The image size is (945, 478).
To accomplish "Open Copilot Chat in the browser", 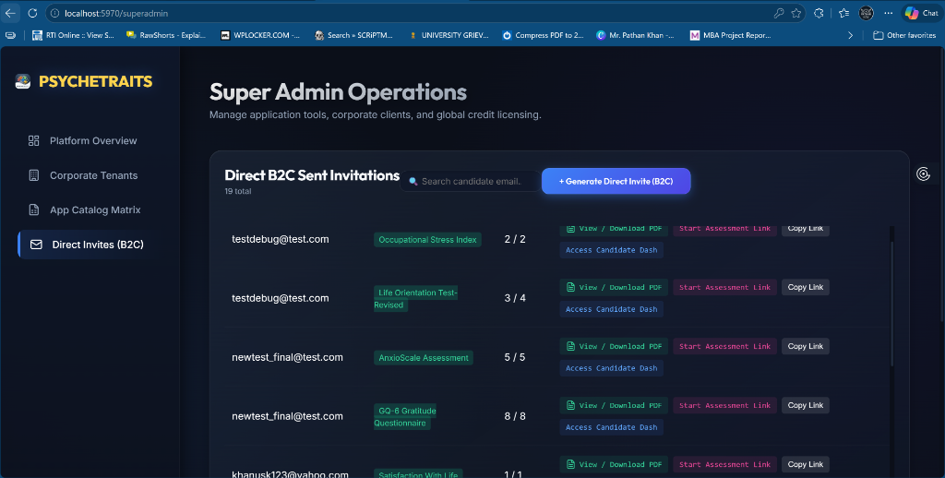I will tap(922, 13).
